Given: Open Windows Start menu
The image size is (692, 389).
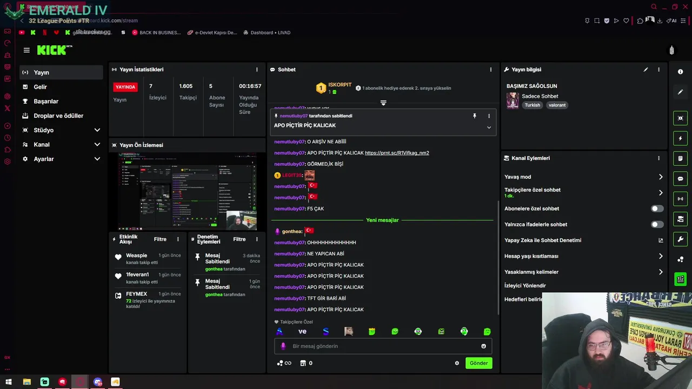Looking at the screenshot, I should tap(9, 382).
